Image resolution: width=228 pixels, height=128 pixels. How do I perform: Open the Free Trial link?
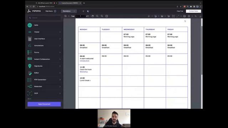(x=180, y=11)
